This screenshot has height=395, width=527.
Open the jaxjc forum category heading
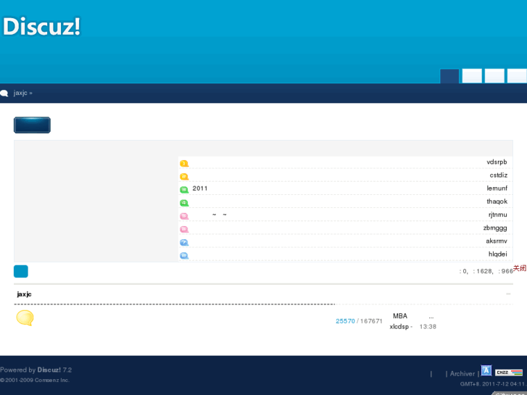[24, 294]
